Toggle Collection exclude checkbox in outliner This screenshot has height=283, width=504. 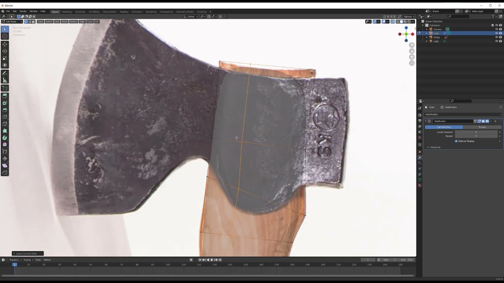point(493,25)
